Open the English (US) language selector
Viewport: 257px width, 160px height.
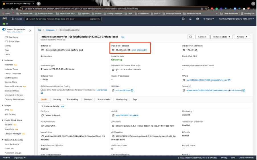click(20, 158)
